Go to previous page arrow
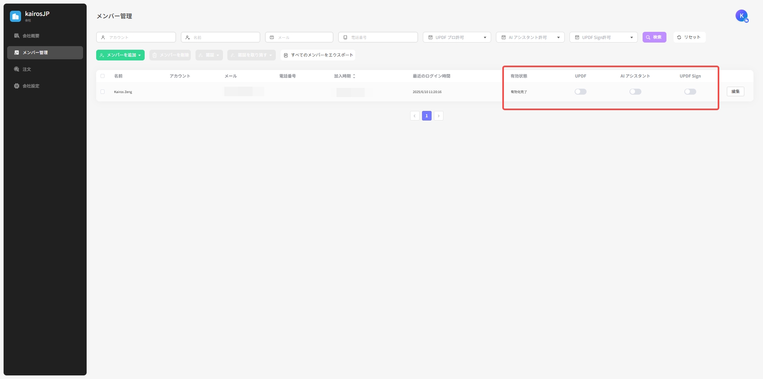The image size is (763, 379). (x=414, y=116)
